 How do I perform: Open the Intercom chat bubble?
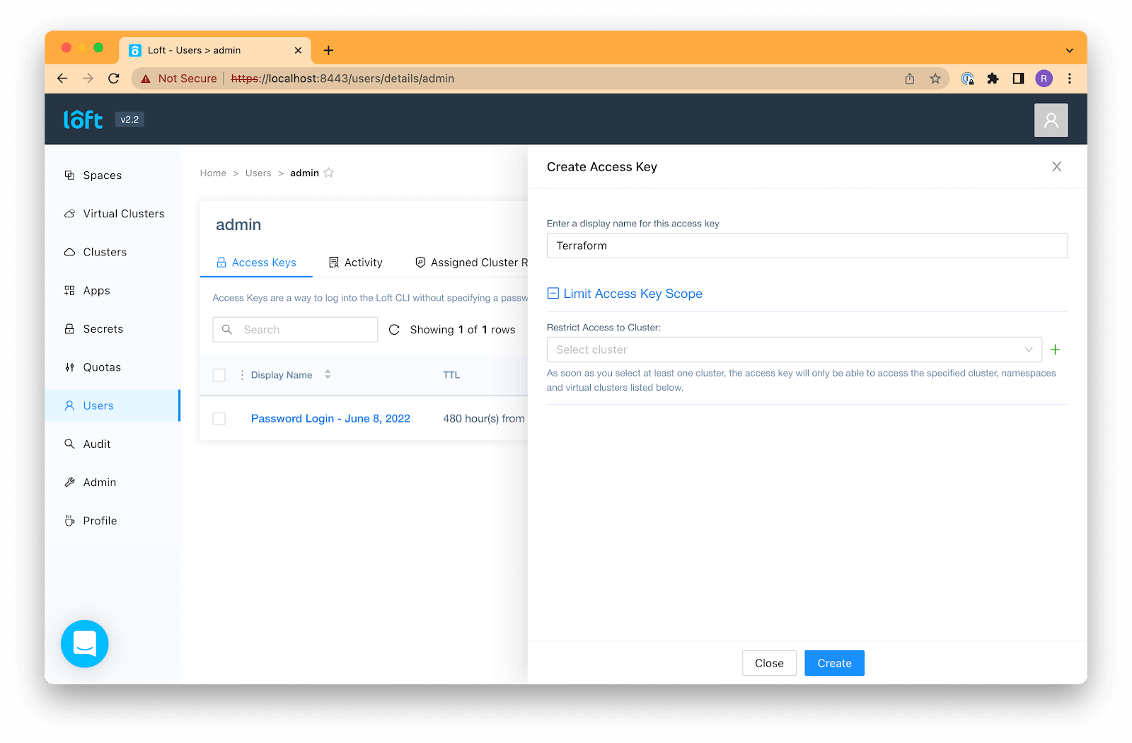pos(85,644)
